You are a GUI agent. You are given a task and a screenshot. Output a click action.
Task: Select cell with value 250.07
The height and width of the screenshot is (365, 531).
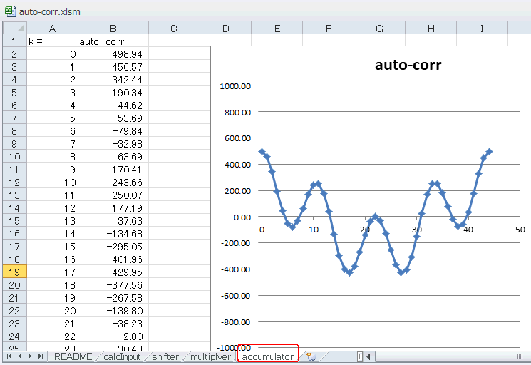113,195
